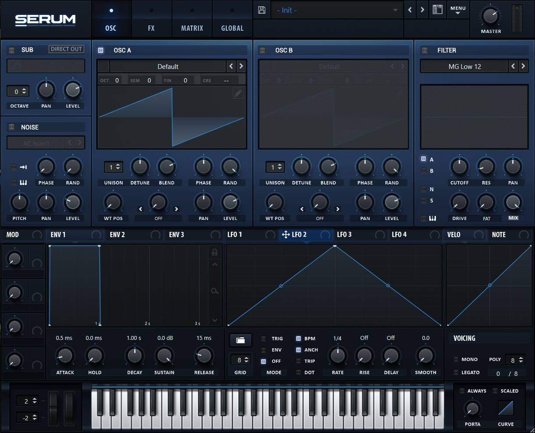The image size is (535, 433).
Task: Open the OSC A wavetable editor pencil icon
Action: (238, 93)
